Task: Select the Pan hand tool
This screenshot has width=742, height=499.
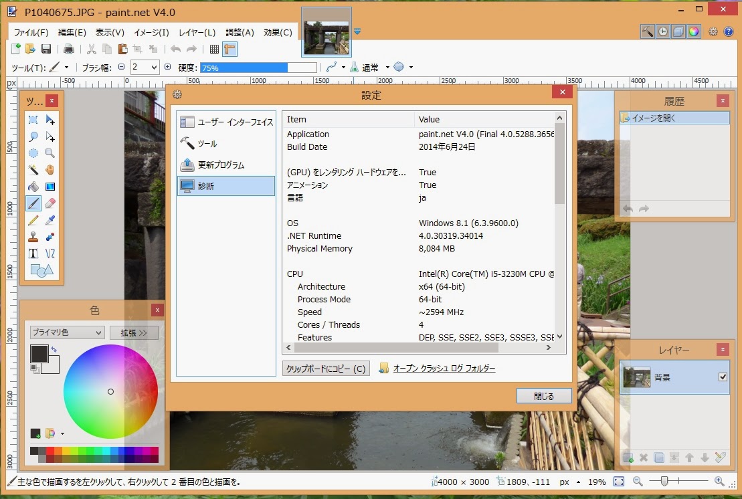Action: pyautogui.click(x=50, y=170)
